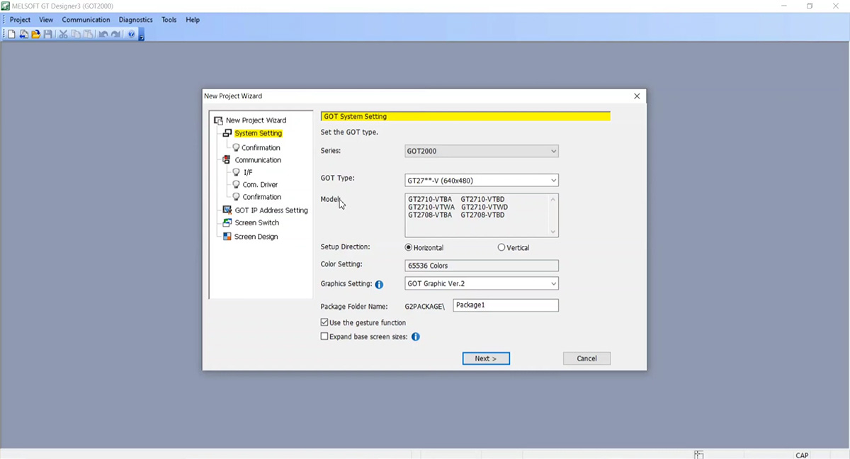850x459 pixels.
Task: Click the GOT IP Address Setting icon
Action: tap(227, 210)
